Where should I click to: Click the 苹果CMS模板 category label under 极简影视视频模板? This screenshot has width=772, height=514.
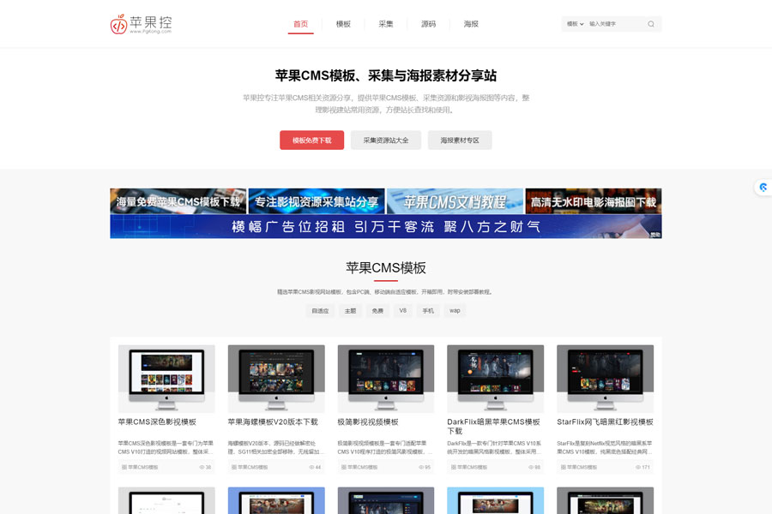point(362,467)
